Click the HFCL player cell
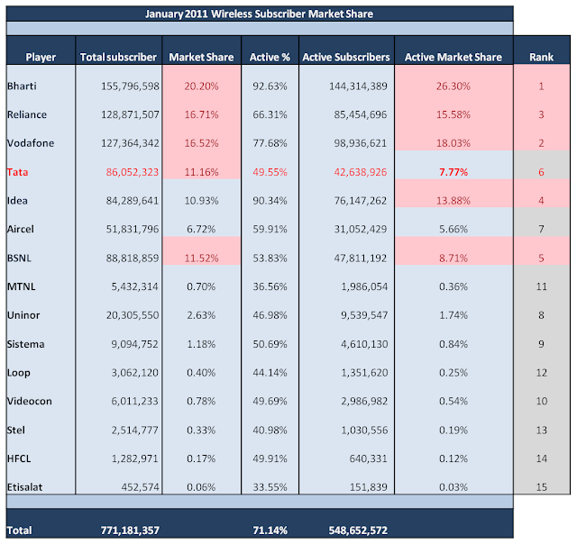The width and height of the screenshot is (577, 544). 19,458
